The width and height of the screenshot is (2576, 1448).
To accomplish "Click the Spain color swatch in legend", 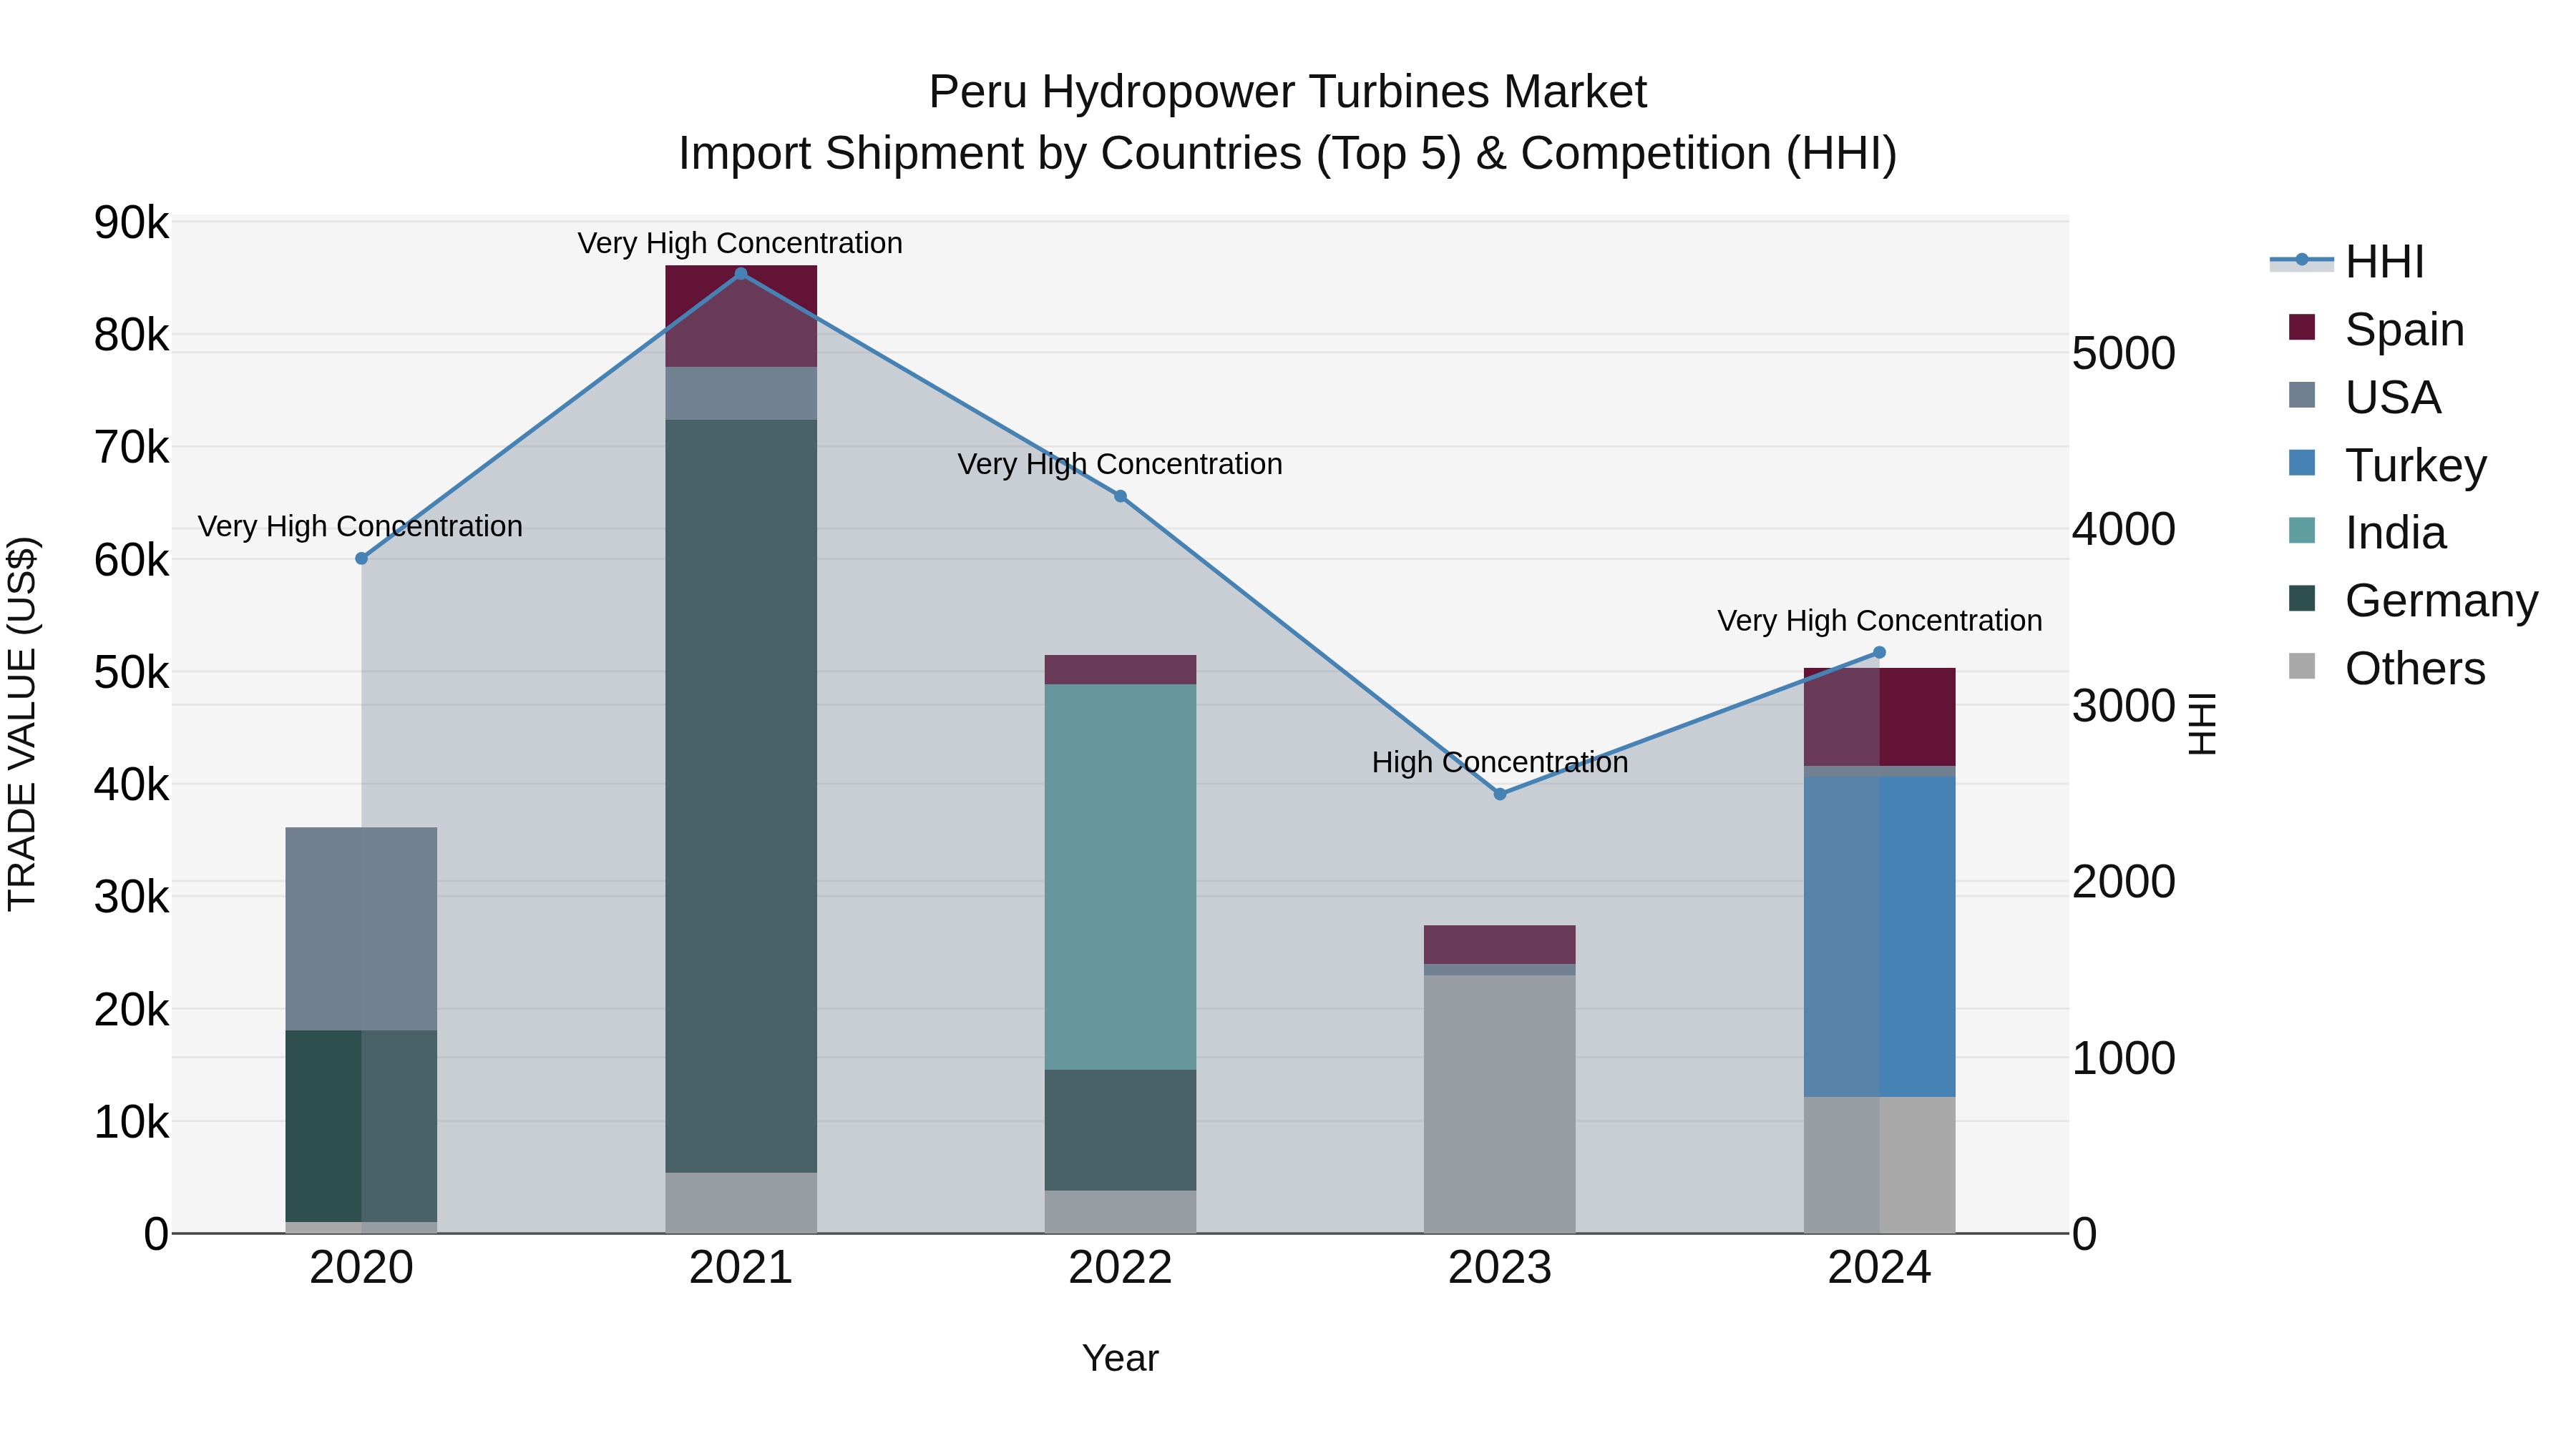I will (x=2302, y=327).
